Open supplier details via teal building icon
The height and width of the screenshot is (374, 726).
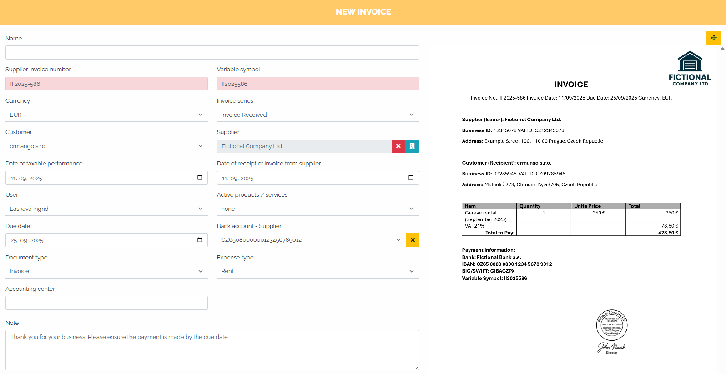[412, 146]
